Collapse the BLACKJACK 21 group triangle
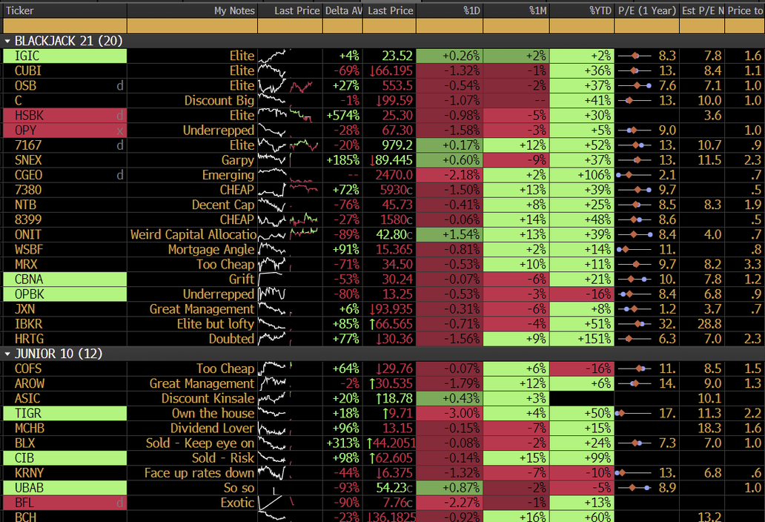Screen dimensions: 765x522 (8, 42)
